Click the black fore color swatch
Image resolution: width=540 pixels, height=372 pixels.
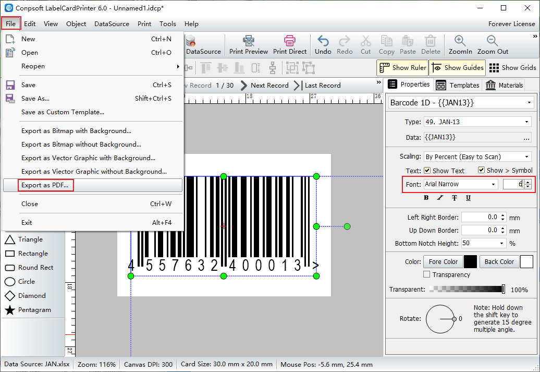[471, 262]
